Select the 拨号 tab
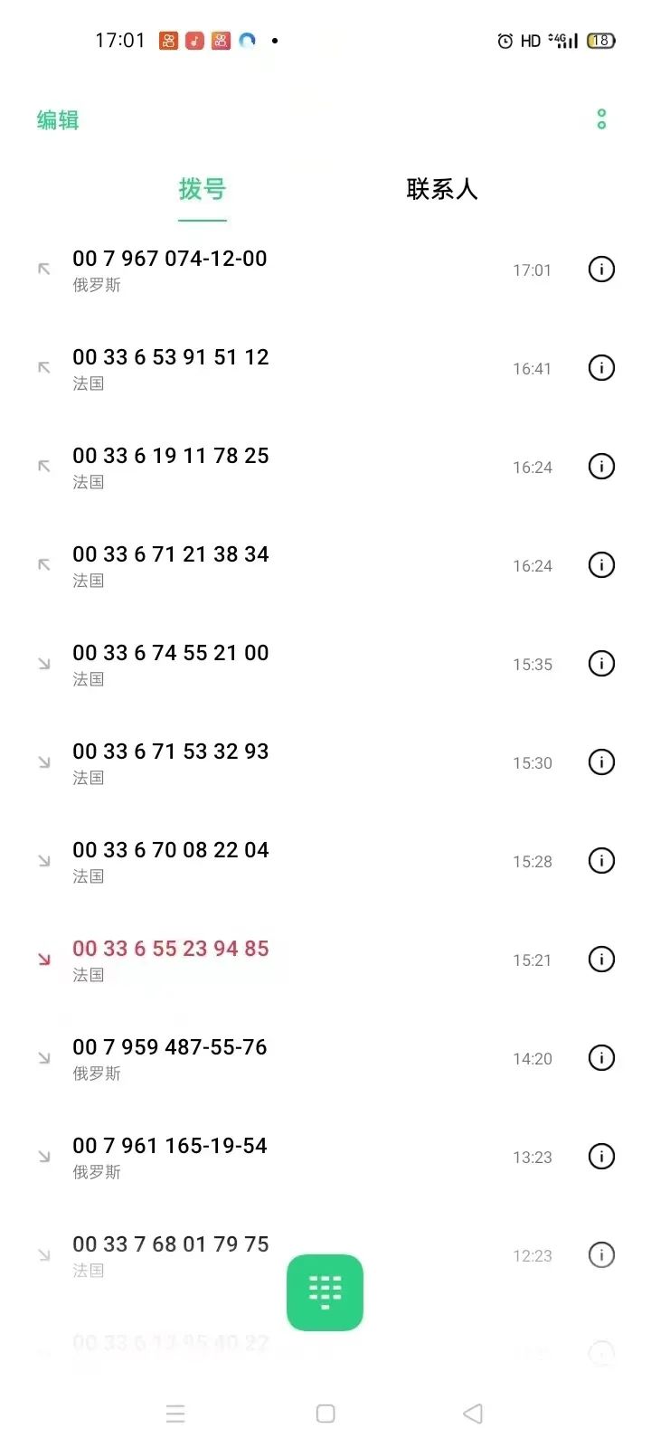 pyautogui.click(x=202, y=189)
